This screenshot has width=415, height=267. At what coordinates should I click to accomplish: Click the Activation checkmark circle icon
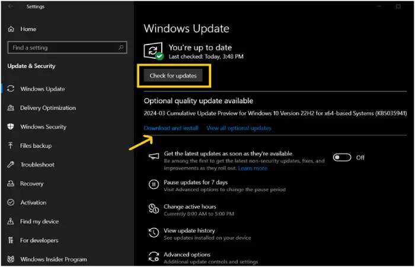(11, 202)
